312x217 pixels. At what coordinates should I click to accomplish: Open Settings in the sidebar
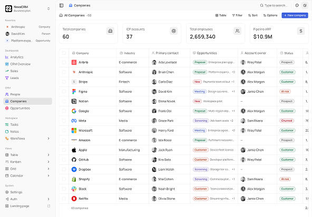(x=27, y=192)
